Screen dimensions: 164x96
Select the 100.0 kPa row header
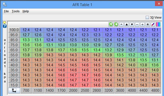(14, 30)
